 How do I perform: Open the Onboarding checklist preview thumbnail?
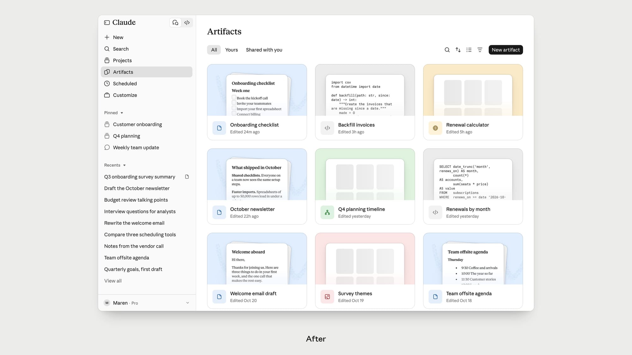257,90
